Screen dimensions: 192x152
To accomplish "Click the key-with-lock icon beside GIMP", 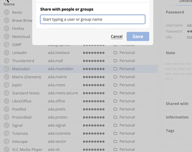I will [x=7, y=45].
